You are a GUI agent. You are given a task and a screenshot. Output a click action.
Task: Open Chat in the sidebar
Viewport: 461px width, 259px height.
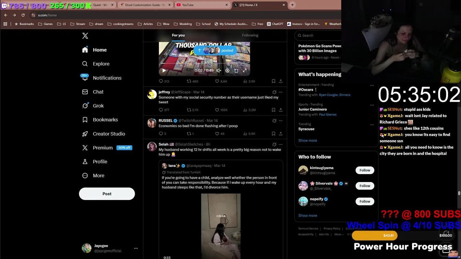[x=93, y=92]
